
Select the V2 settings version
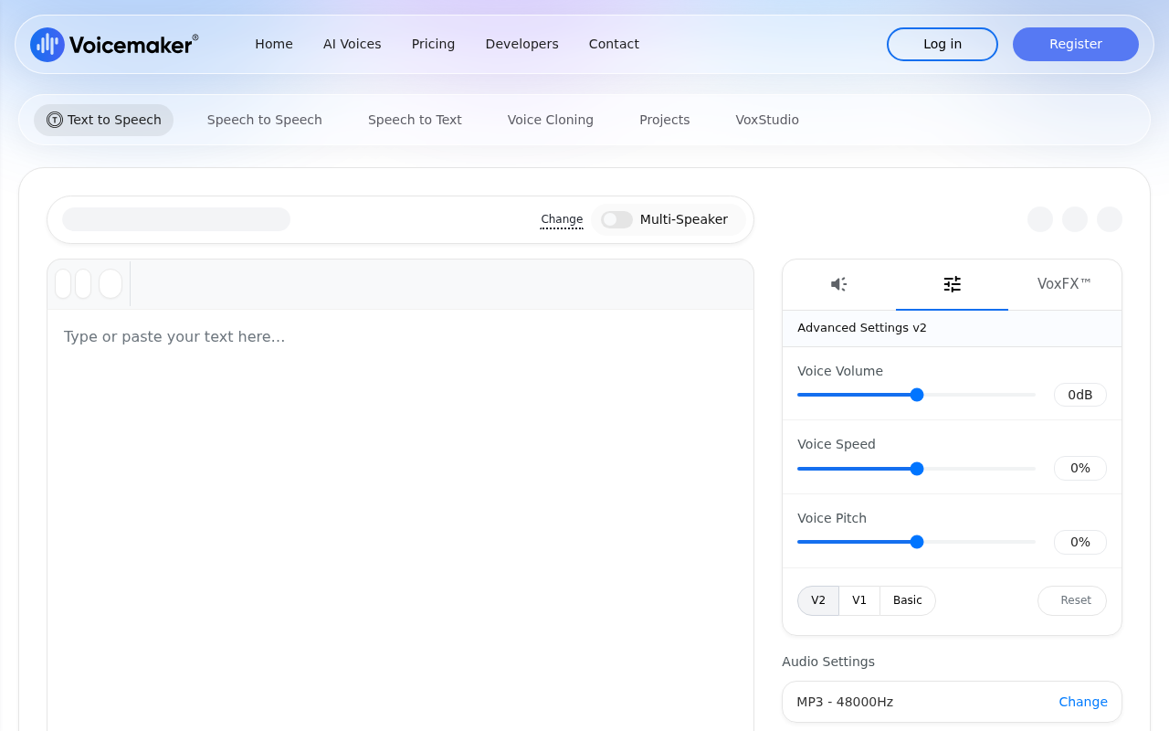[818, 600]
